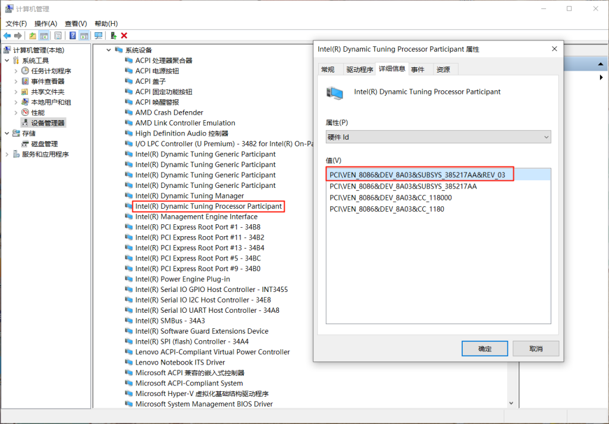Open the 操作(A) menu

[x=45, y=23]
